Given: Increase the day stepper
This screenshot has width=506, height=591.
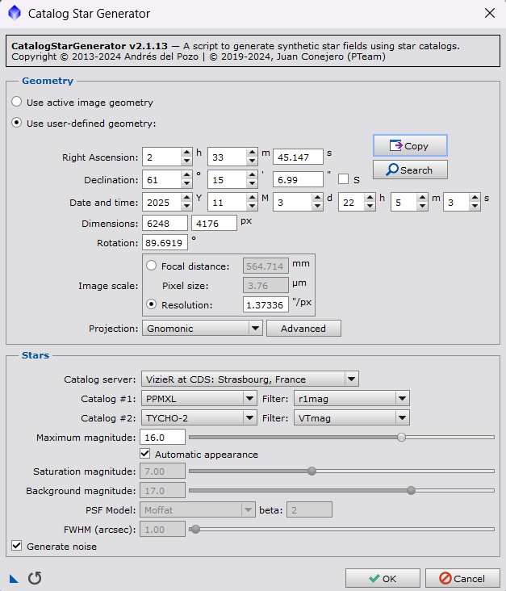Looking at the screenshot, I should (x=318, y=198).
